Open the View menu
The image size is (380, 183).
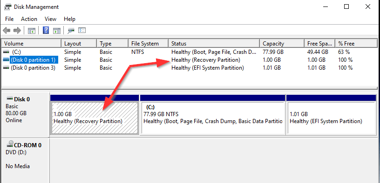click(x=50, y=19)
